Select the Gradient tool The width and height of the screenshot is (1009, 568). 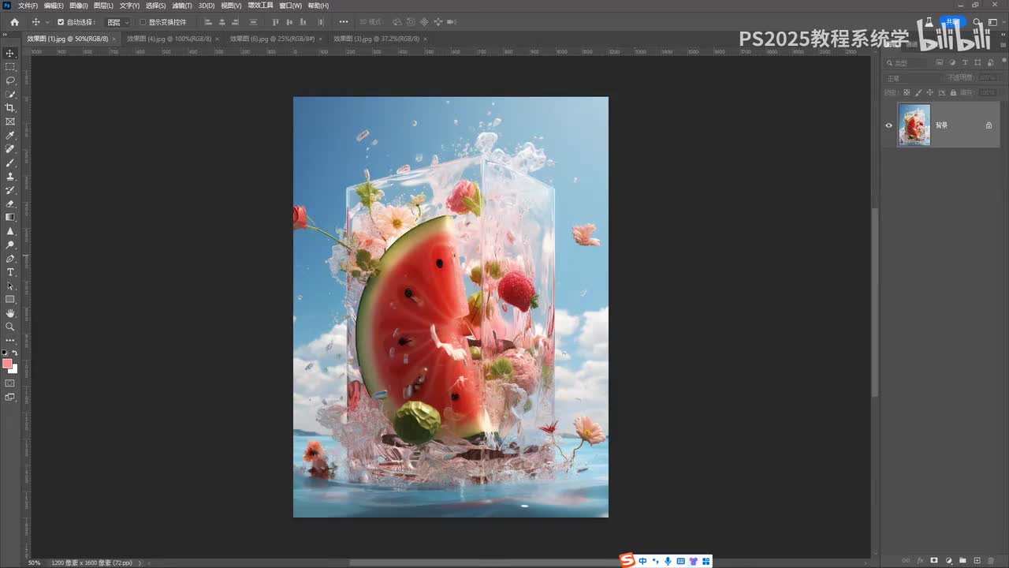pos(10,217)
